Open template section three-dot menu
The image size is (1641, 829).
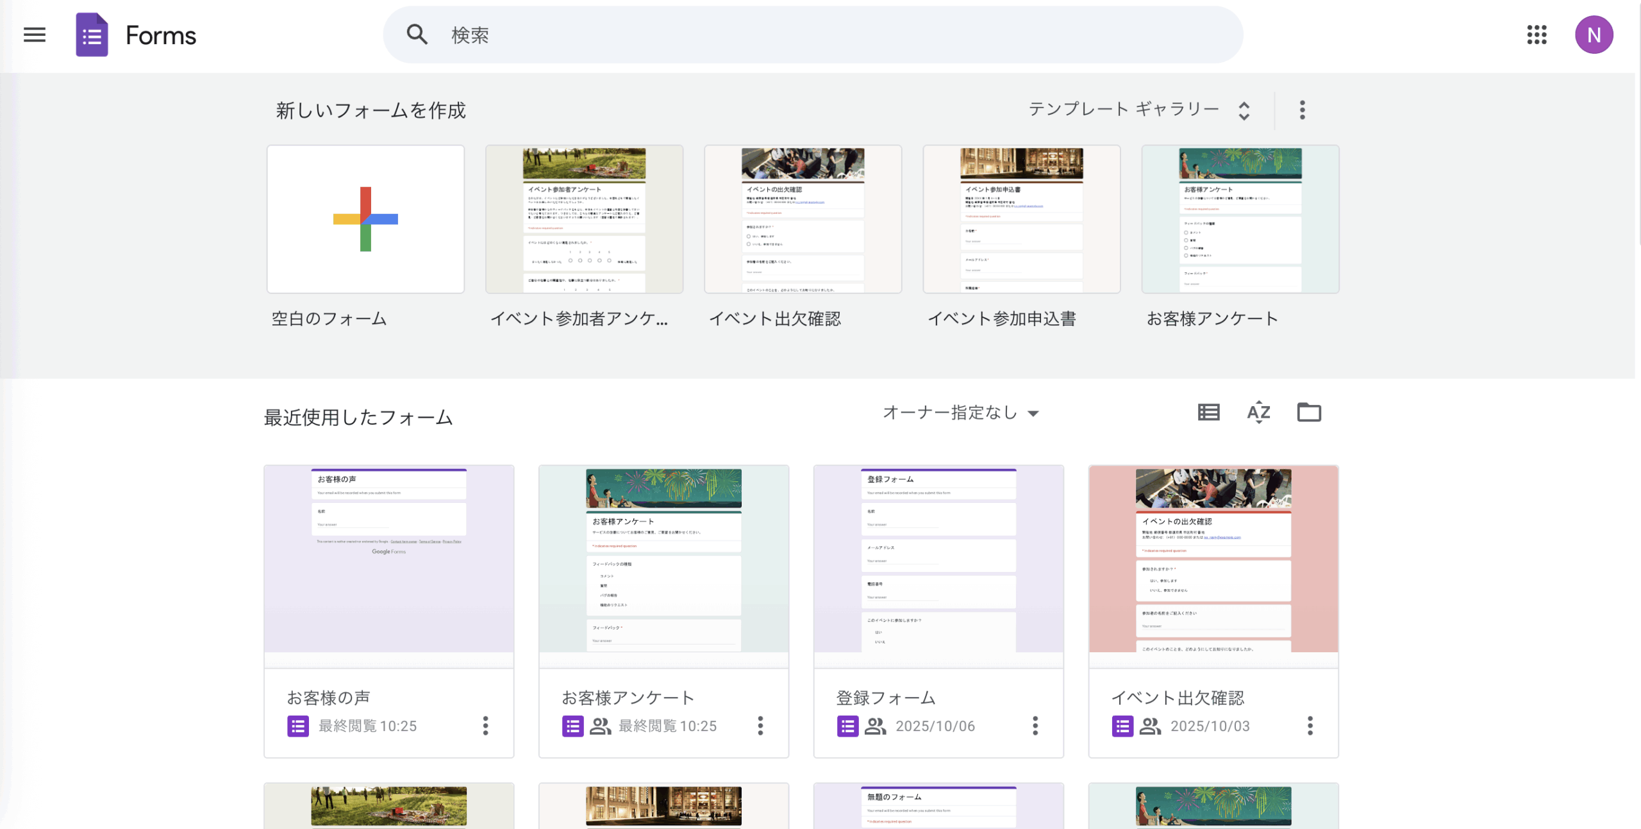(1302, 110)
